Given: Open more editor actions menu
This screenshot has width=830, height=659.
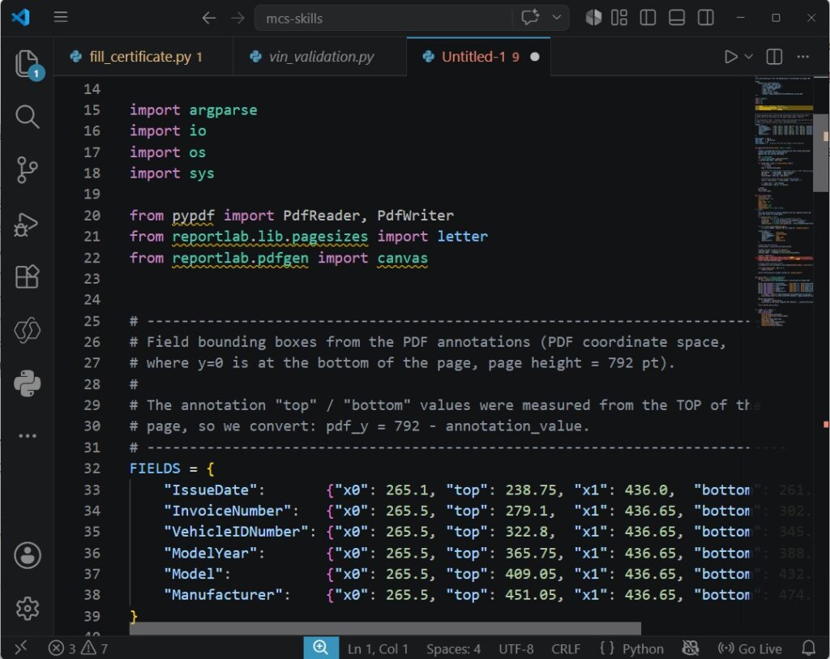Looking at the screenshot, I should [802, 57].
